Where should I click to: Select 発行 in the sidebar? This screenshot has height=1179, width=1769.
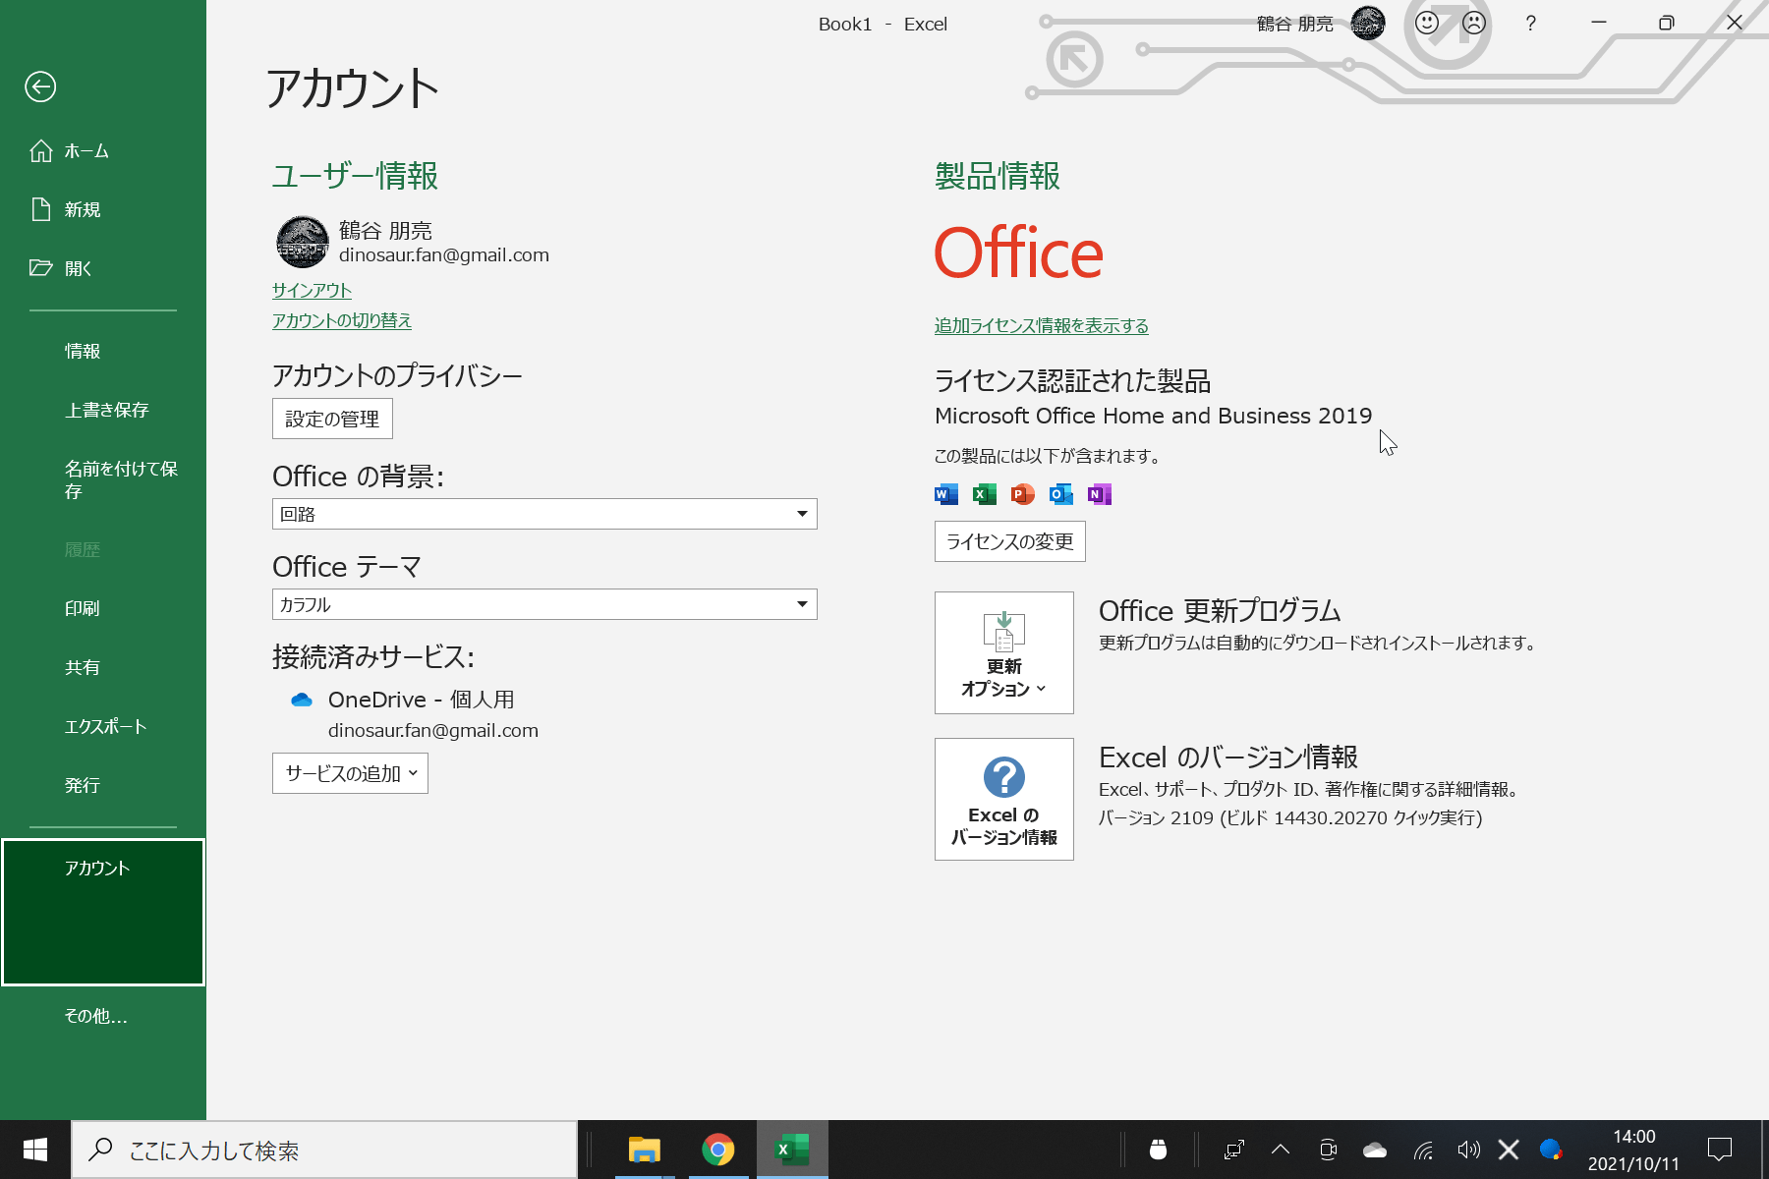[103, 785]
